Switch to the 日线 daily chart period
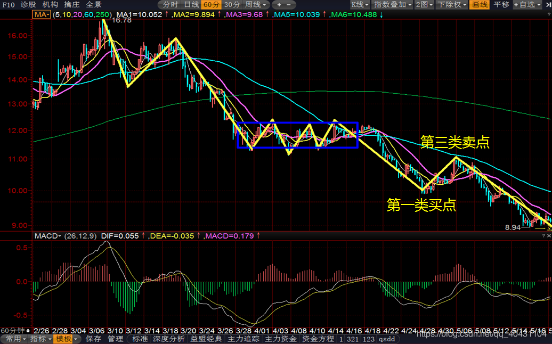Screen dimensions: 552x344 click(191, 5)
